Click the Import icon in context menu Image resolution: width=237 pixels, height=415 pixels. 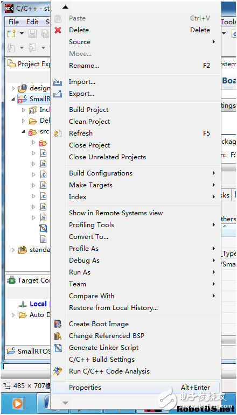pos(58,82)
